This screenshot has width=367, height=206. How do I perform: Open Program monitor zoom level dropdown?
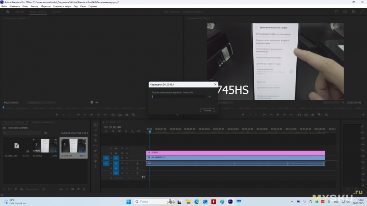(x=225, y=103)
